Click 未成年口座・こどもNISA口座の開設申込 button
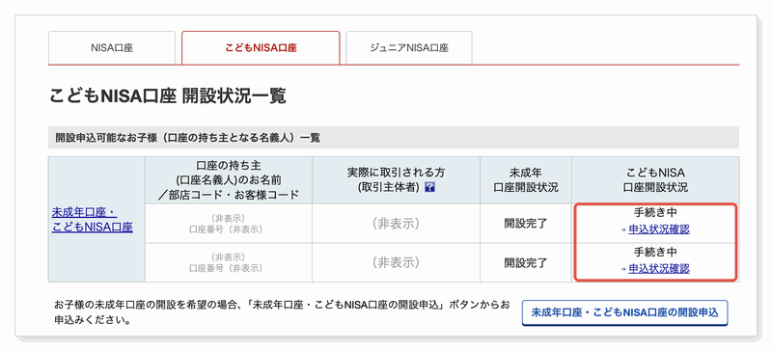Viewport: 772px width, 351px height. (x=624, y=312)
